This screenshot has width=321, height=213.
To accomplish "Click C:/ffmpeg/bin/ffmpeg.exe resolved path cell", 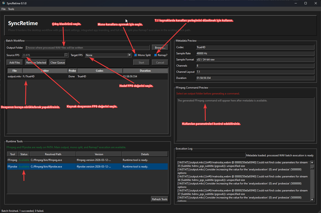I will (53, 160).
